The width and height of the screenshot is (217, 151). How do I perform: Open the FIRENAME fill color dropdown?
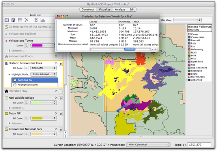pyautogui.click(x=43, y=68)
